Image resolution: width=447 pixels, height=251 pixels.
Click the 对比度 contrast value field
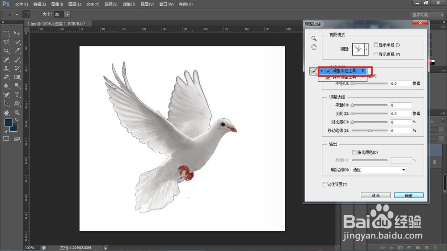[x=401, y=122]
